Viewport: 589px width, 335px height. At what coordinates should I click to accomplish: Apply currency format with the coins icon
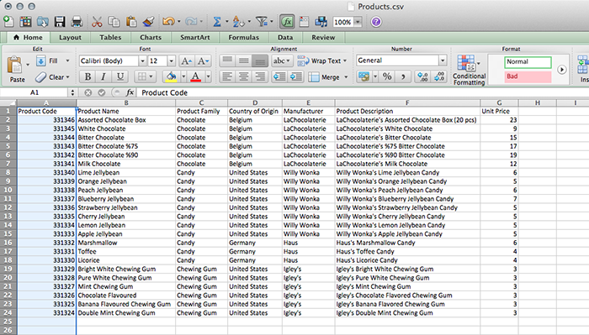tap(363, 76)
